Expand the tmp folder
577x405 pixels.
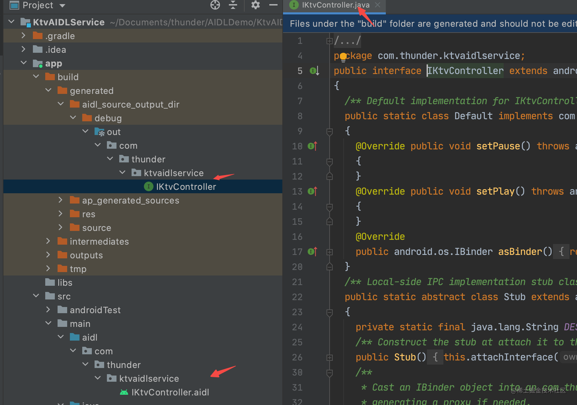point(48,269)
